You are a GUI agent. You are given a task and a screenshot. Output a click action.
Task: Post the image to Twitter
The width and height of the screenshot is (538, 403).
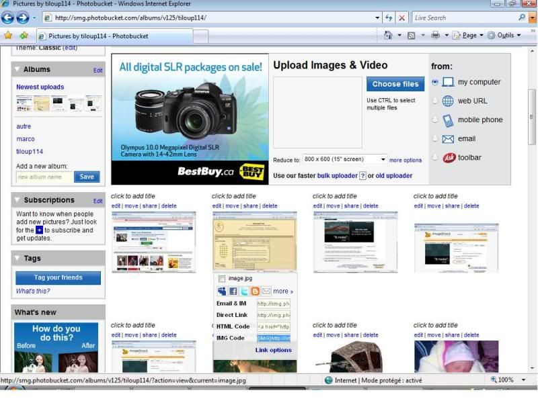pyautogui.click(x=244, y=291)
